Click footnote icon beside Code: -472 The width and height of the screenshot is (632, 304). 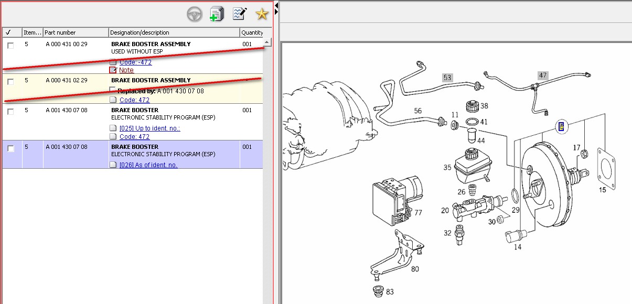[x=113, y=62]
